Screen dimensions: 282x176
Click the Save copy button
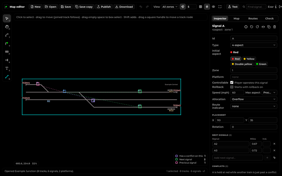84,7
